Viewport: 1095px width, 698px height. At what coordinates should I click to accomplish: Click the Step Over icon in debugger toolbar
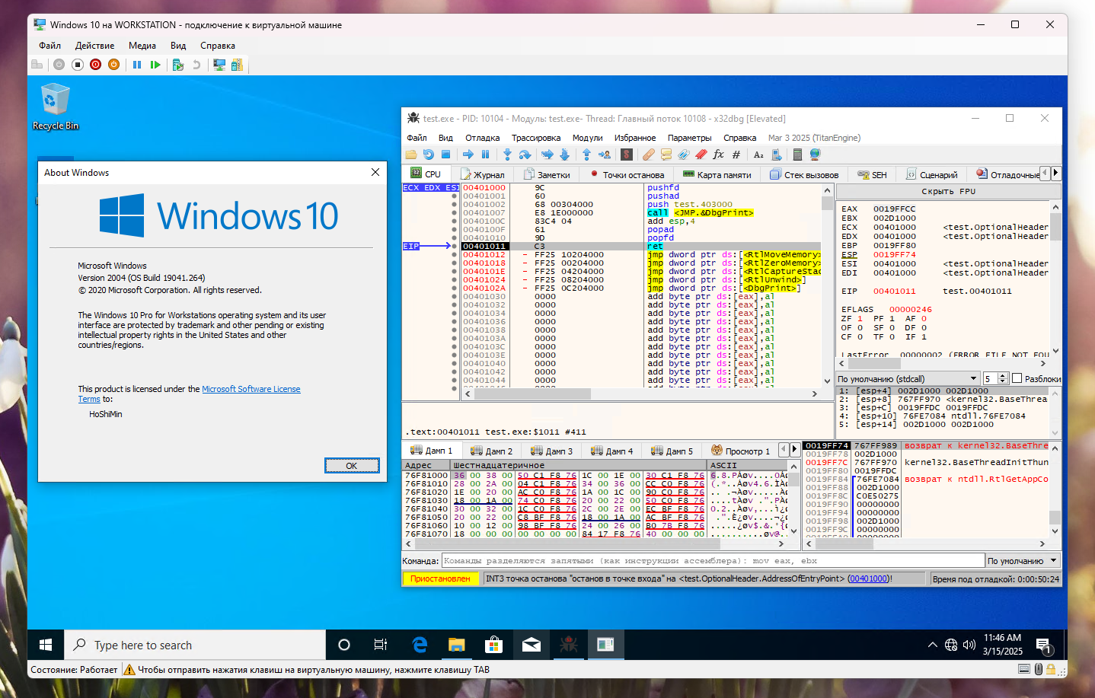(x=525, y=155)
